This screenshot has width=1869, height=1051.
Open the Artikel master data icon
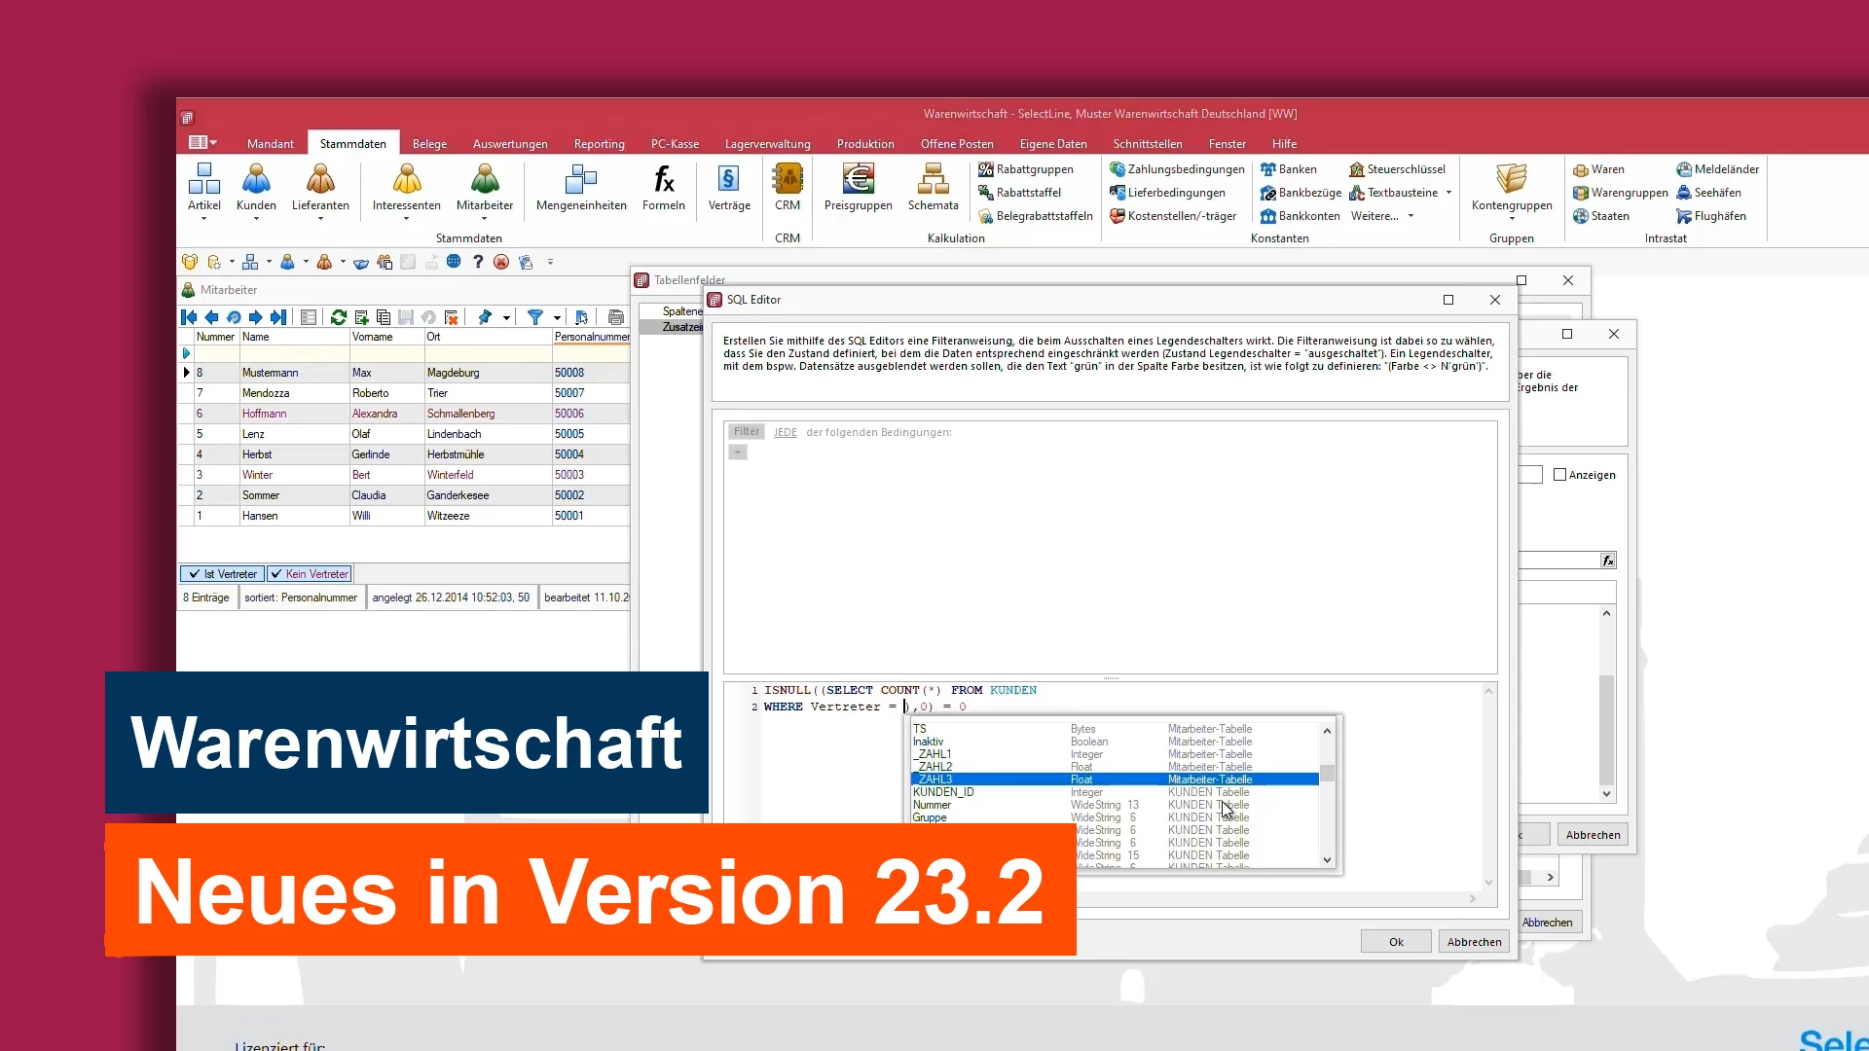204,180
